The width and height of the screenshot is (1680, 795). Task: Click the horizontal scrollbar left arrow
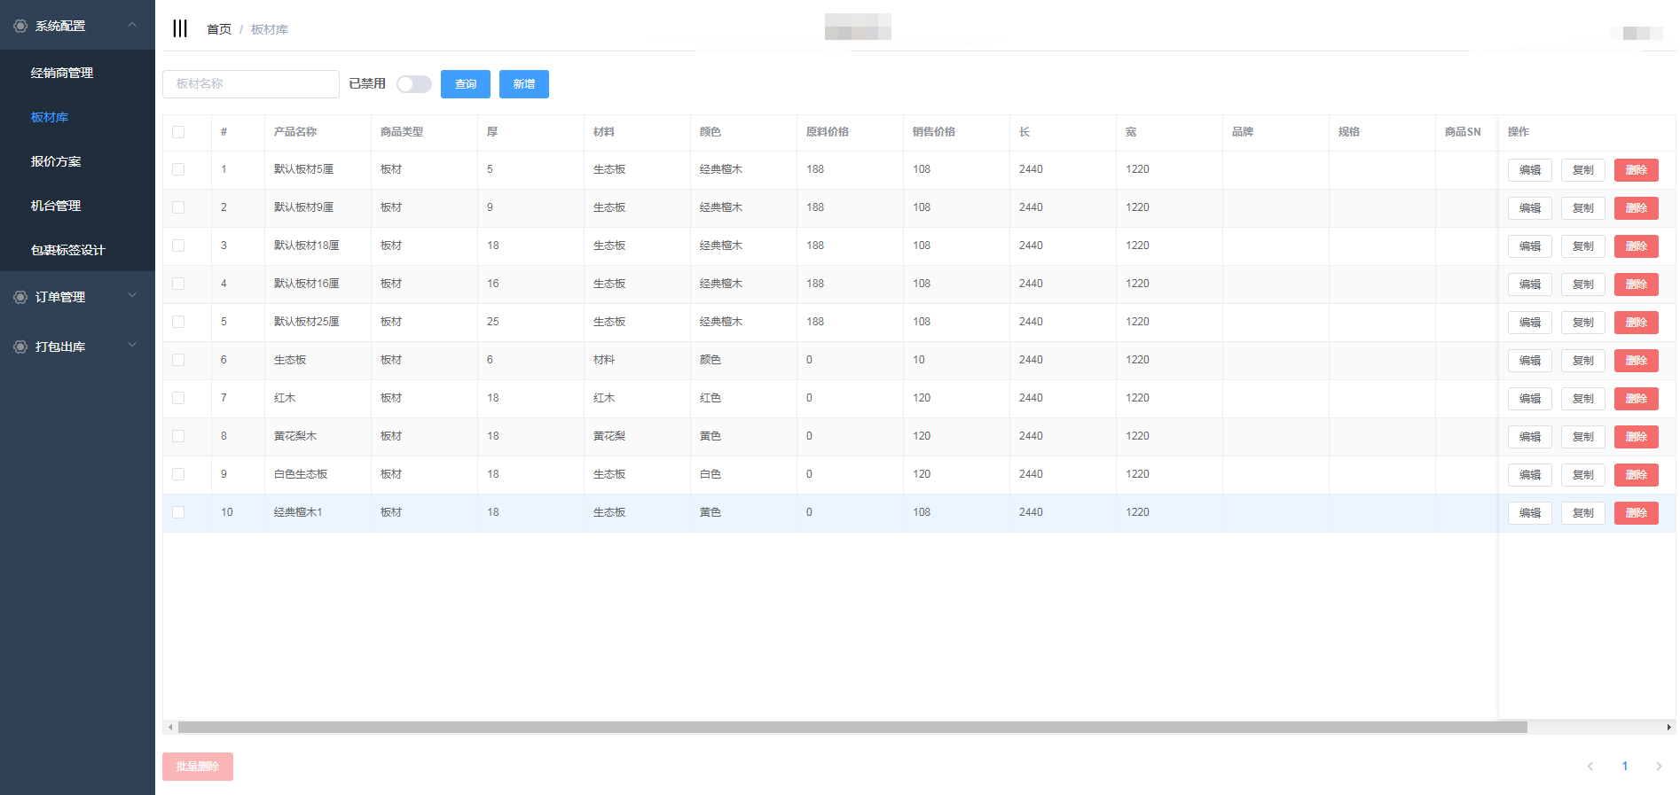(x=170, y=728)
